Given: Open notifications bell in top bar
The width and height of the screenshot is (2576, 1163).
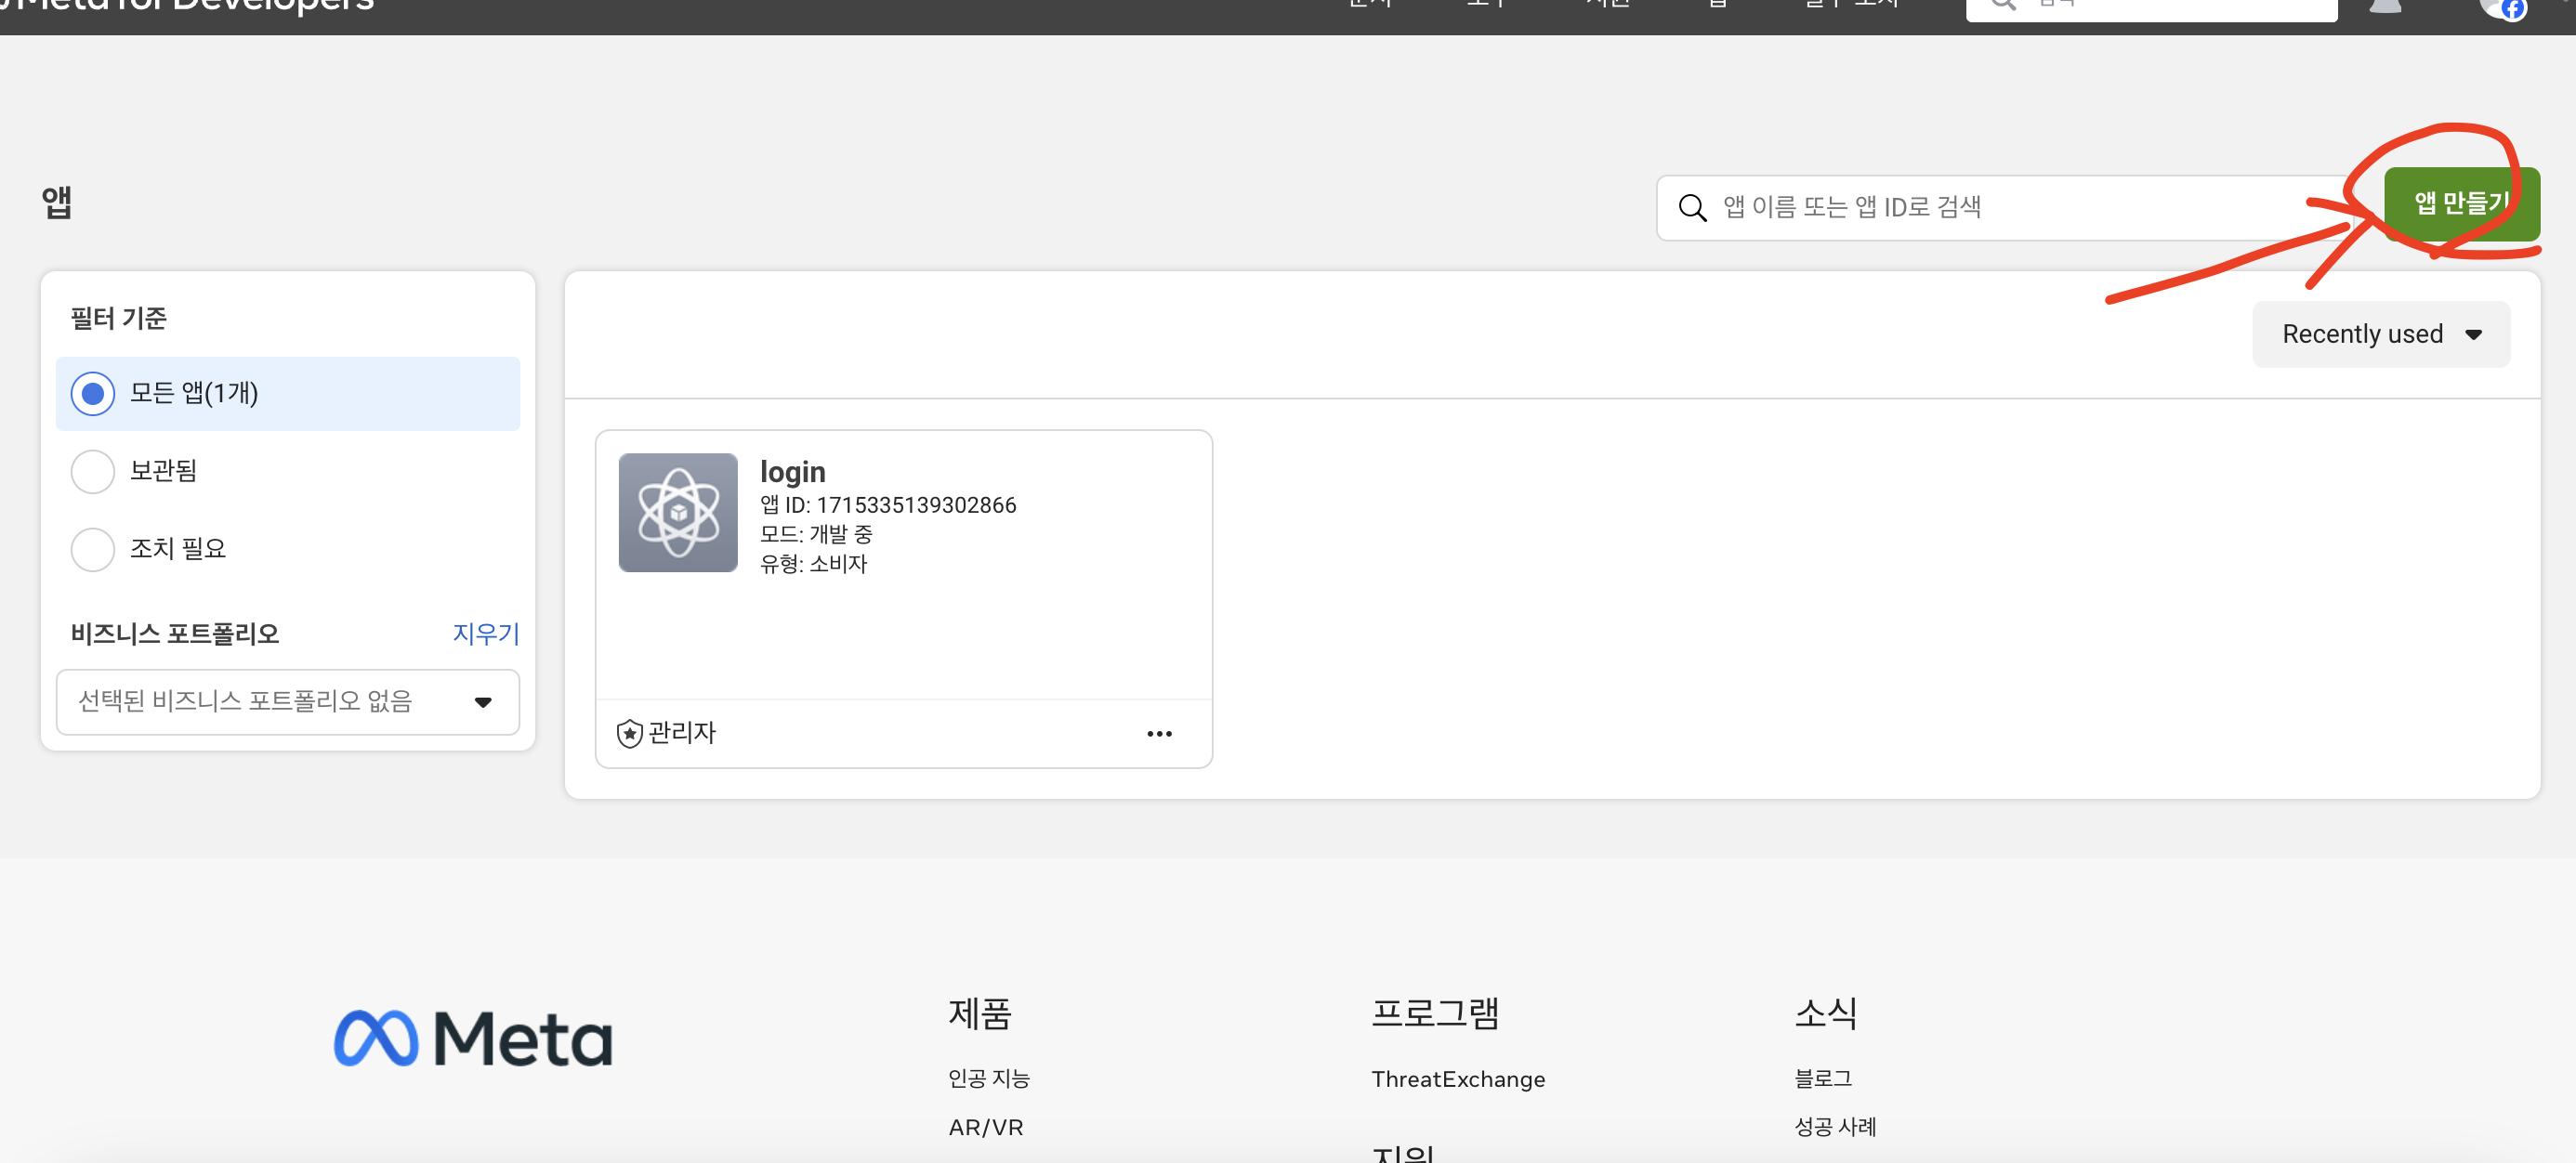Looking at the screenshot, I should point(2385,6).
